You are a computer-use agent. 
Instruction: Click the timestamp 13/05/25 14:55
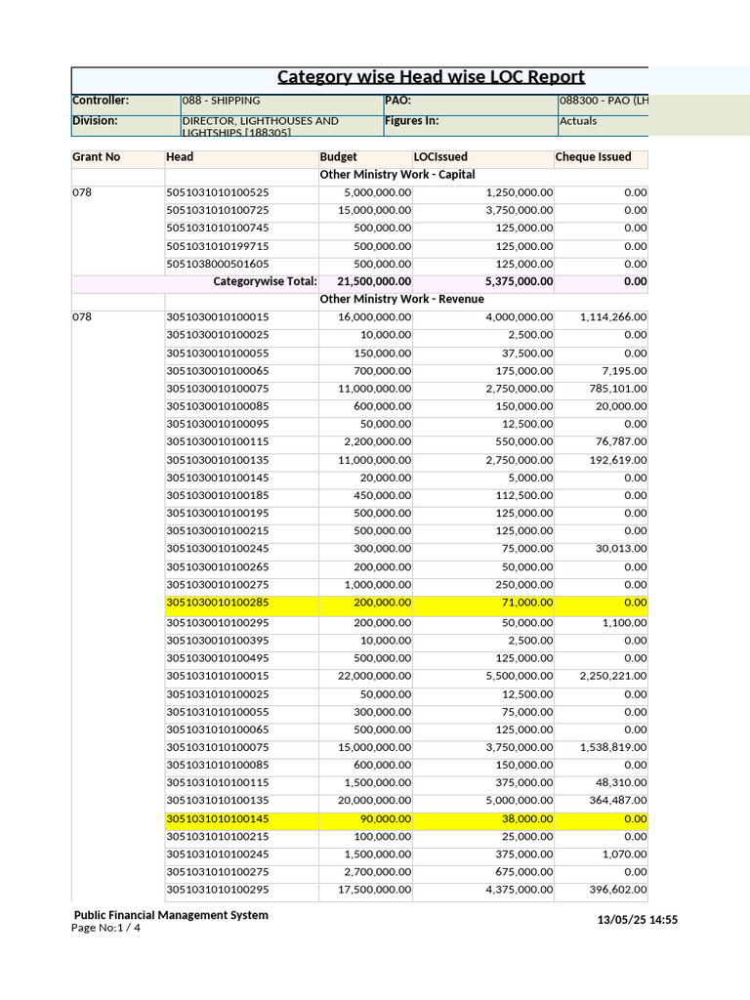637,920
